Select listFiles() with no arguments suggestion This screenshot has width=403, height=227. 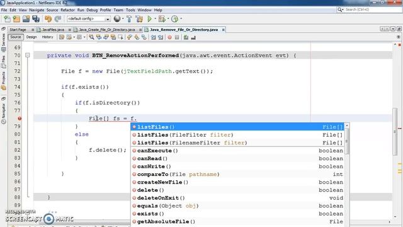pyautogui.click(x=237, y=127)
